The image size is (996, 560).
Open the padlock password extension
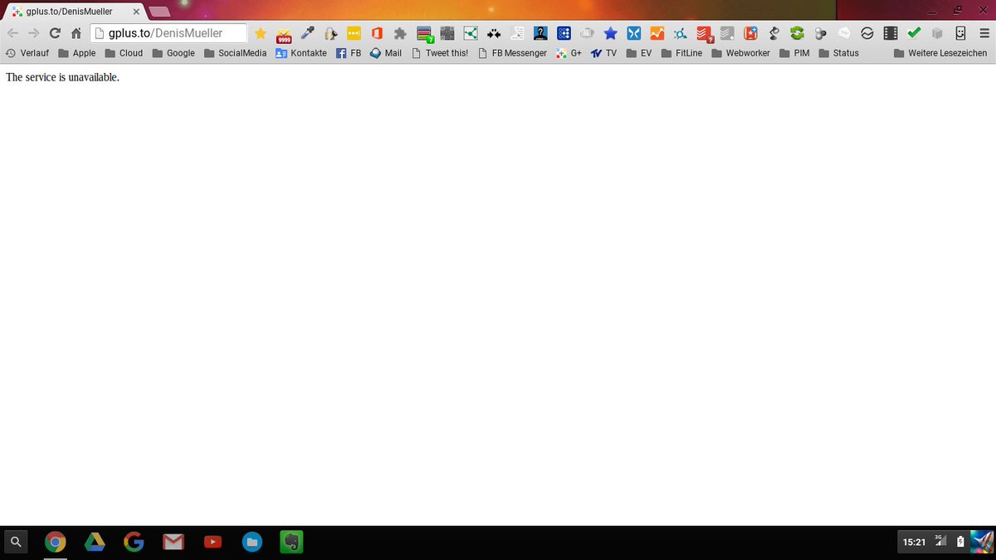(x=330, y=33)
